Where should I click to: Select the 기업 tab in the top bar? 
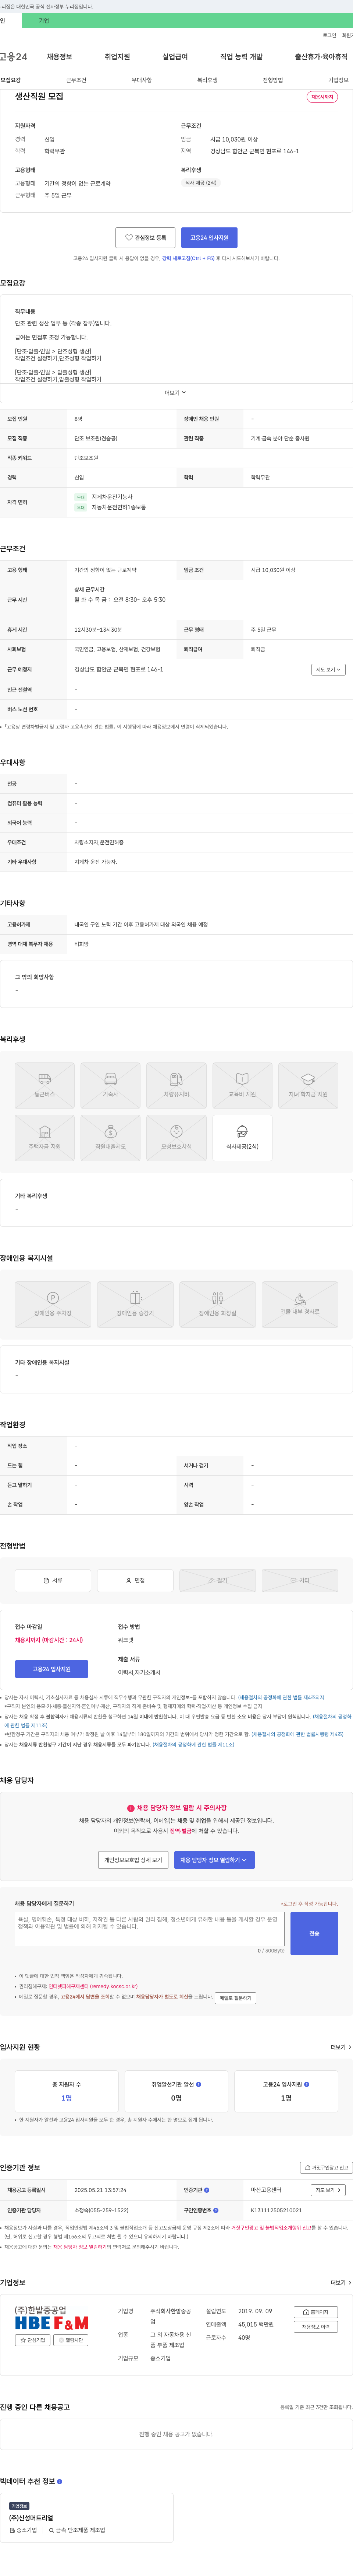pos(44,20)
